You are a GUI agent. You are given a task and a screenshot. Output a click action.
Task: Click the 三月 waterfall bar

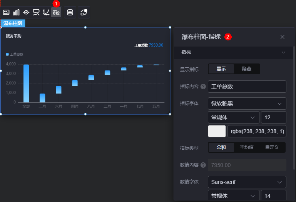[42, 98]
